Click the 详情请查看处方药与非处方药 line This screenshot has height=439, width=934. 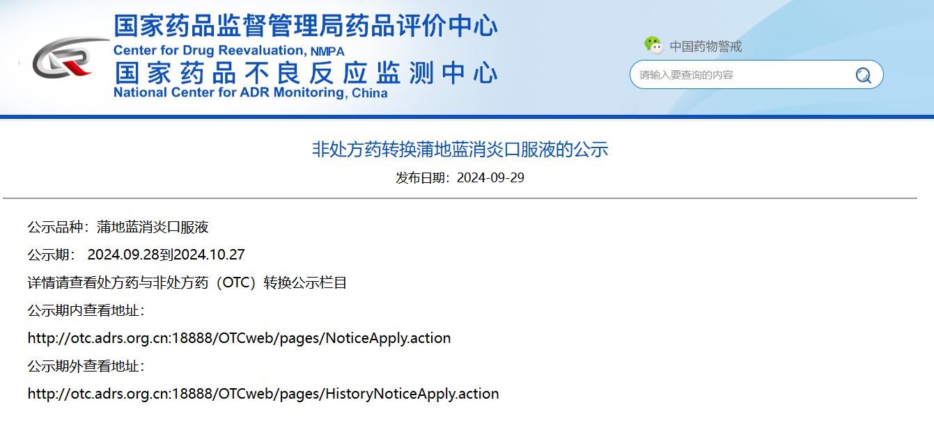click(x=187, y=283)
